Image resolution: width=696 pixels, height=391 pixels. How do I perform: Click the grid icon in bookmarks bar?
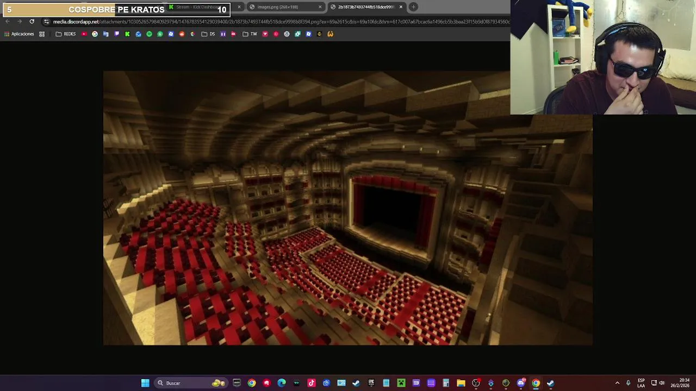(42, 34)
